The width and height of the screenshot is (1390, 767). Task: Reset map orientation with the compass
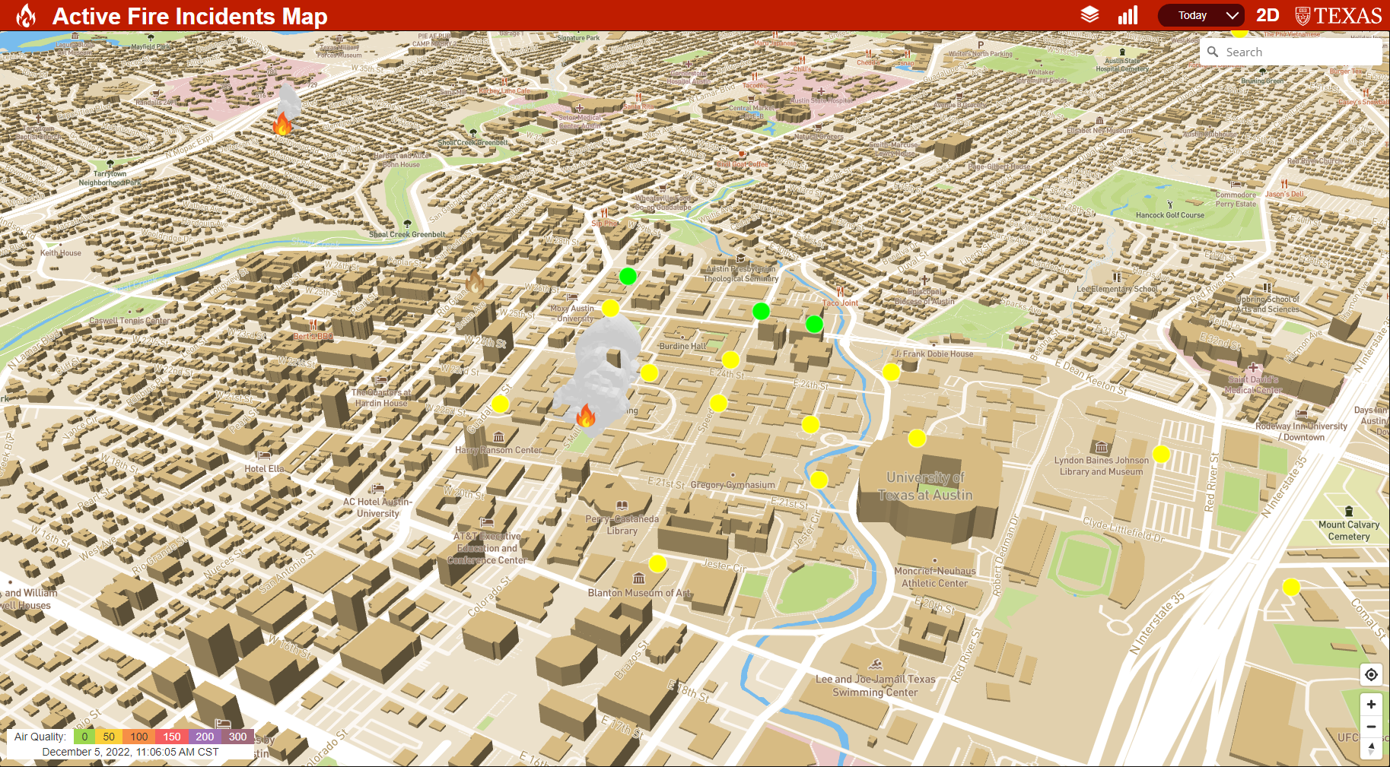(1371, 748)
